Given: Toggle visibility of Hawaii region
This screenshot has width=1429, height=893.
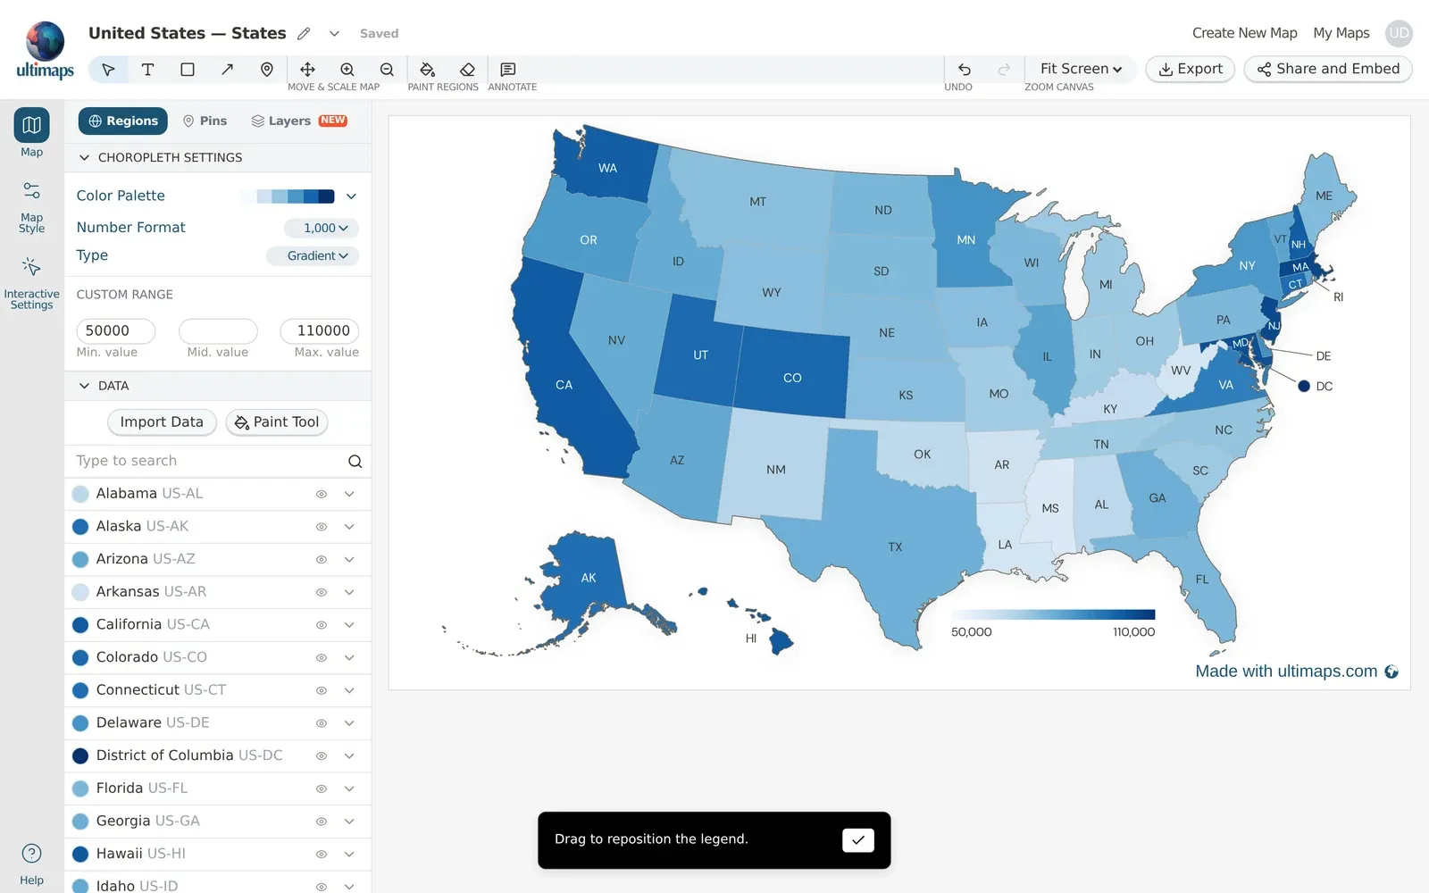Looking at the screenshot, I should 322,855.
